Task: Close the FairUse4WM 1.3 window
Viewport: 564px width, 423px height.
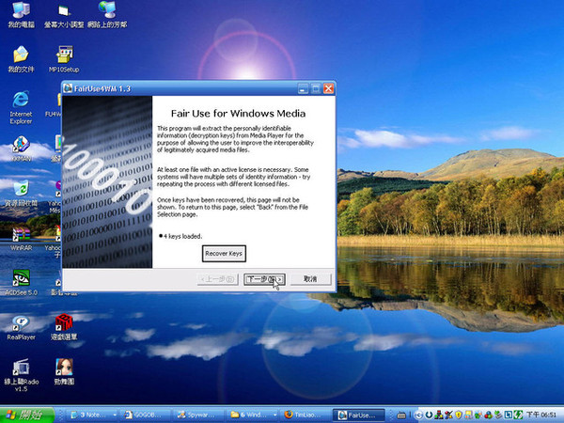Action: pyautogui.click(x=328, y=88)
